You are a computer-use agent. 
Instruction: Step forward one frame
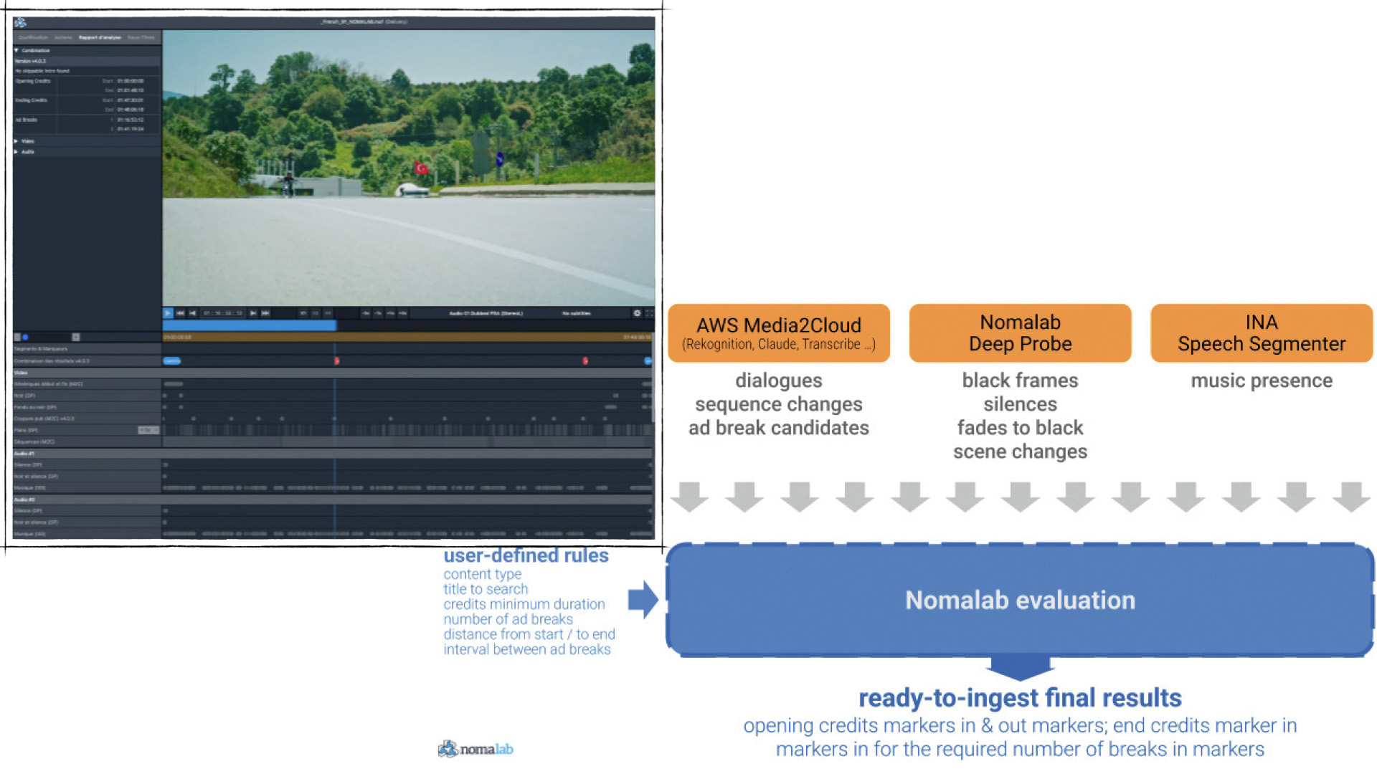tap(253, 313)
